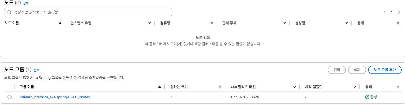Click 생성됨 column sort arrow
This screenshot has width=405, height=105.
(346, 23)
